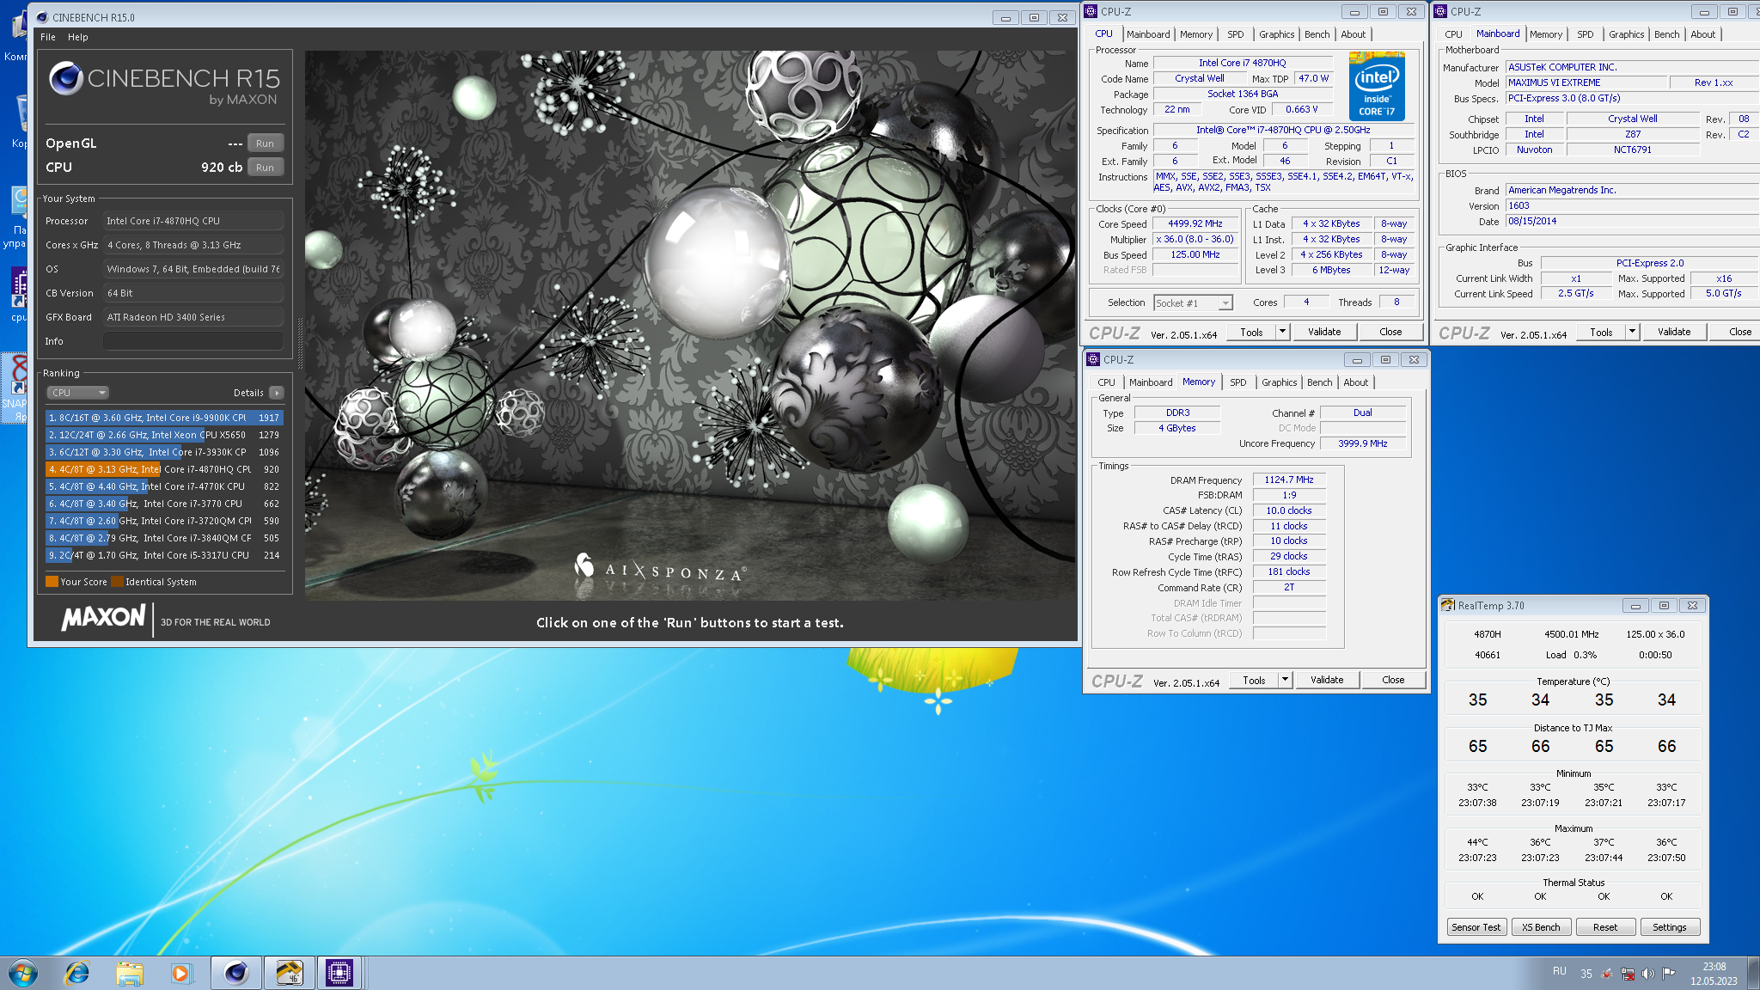Click the Windows Start button
This screenshot has height=990, width=1760.
(x=23, y=973)
